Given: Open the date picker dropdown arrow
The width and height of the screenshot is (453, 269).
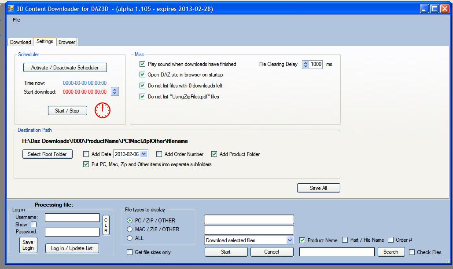Looking at the screenshot, I should [144, 154].
